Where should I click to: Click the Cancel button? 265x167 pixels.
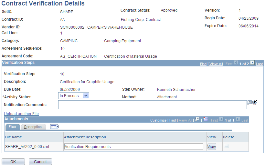pyautogui.click(x=40, y=162)
